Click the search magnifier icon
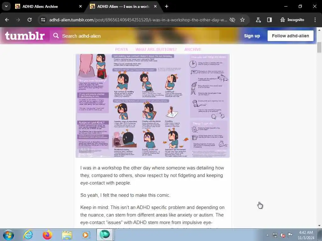 pyautogui.click(x=56, y=36)
